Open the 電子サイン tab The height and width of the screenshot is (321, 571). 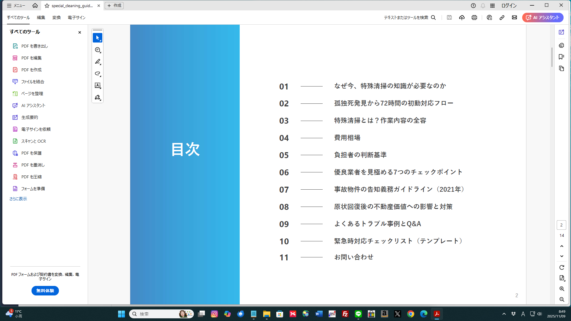76,18
